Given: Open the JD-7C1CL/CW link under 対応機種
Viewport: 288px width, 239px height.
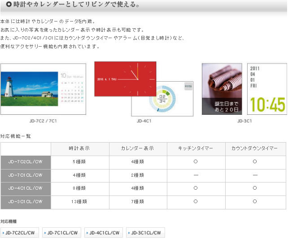Looking at the screenshot, I should click(61, 233).
